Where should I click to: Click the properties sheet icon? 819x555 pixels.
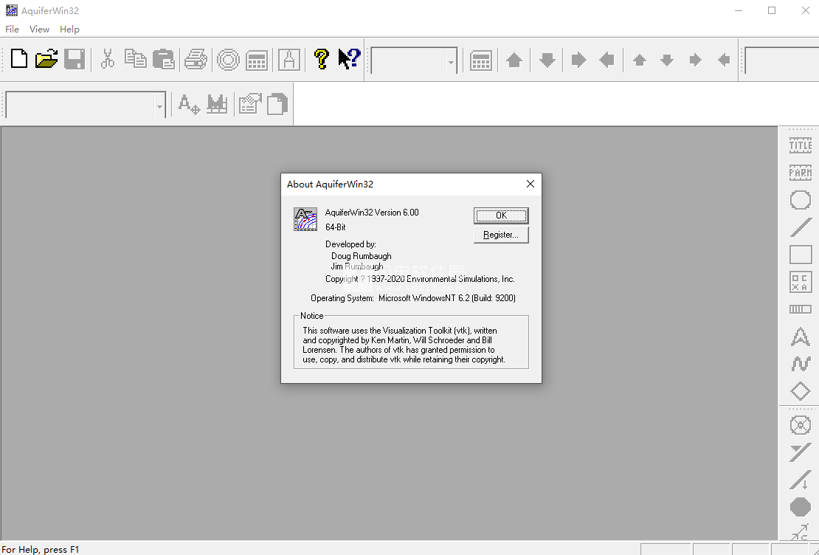(x=250, y=104)
